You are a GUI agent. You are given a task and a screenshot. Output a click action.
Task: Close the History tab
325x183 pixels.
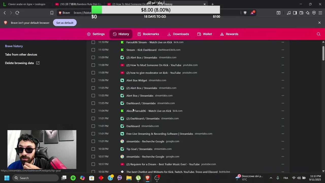(204, 4)
